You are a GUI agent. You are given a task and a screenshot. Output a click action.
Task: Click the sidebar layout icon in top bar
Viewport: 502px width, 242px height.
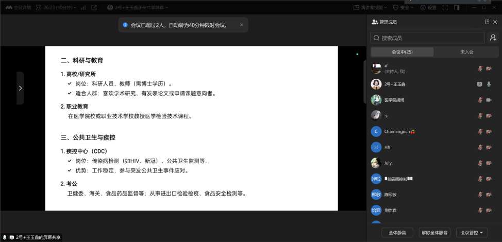click(x=456, y=8)
